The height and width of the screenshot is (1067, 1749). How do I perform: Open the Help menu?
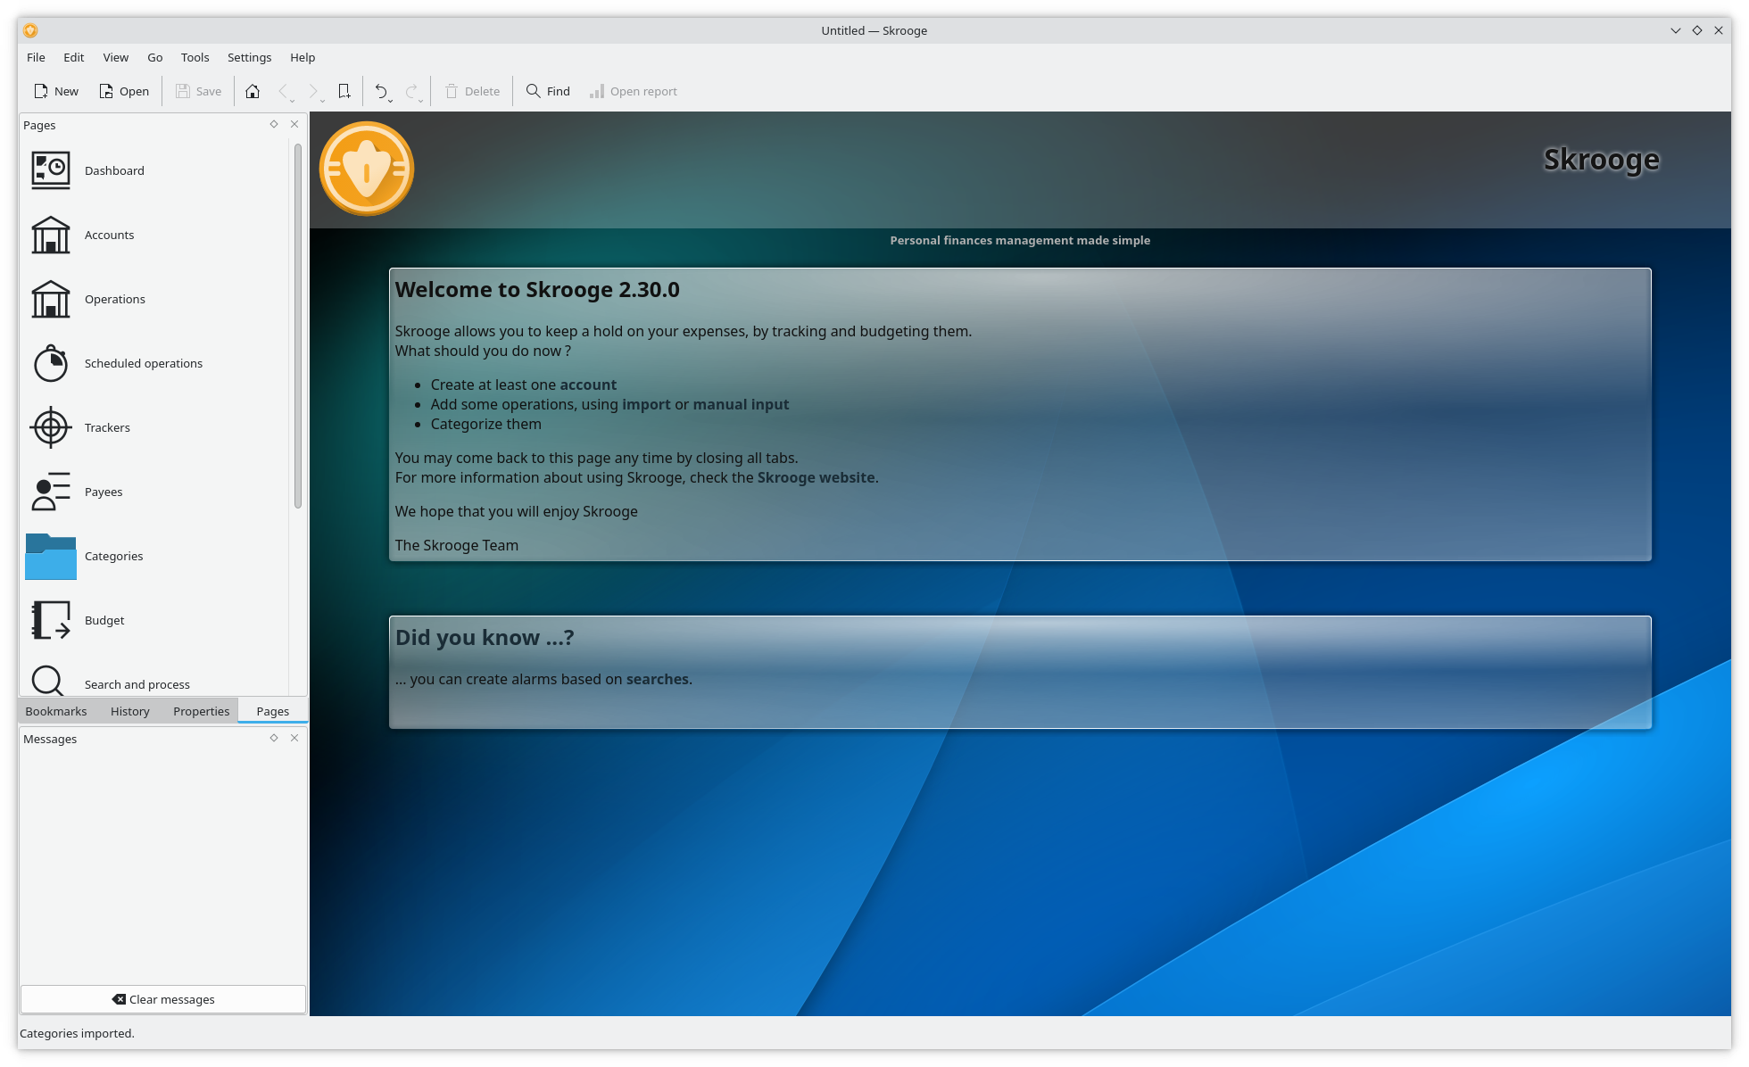tap(303, 57)
